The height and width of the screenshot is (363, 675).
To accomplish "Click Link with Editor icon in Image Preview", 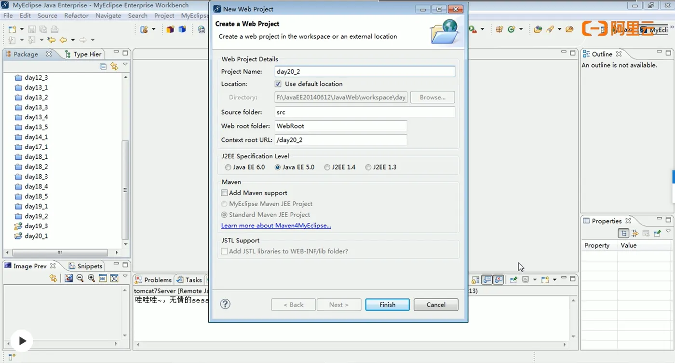I will point(54,279).
